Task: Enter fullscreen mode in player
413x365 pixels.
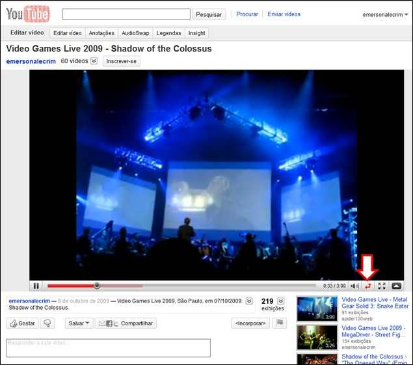Action: point(382,286)
